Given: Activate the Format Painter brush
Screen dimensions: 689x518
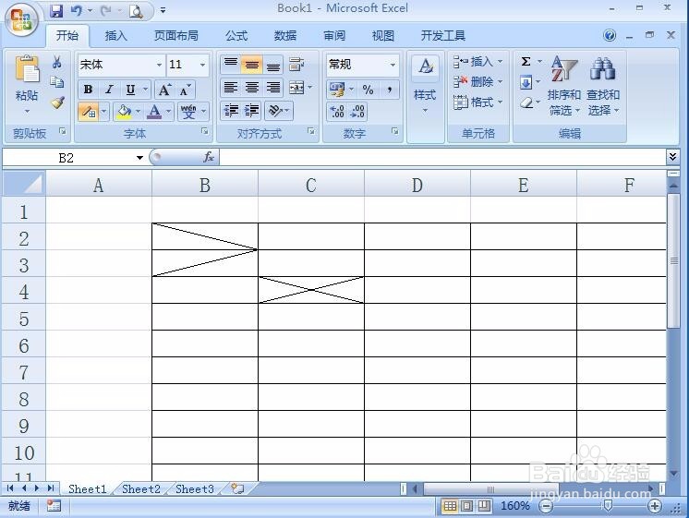Looking at the screenshot, I should [57, 102].
